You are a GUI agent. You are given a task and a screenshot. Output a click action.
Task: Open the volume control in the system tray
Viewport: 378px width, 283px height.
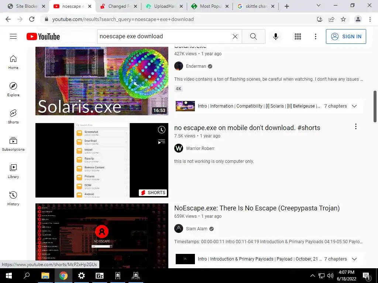point(330,276)
